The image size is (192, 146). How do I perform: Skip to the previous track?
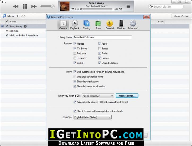click(16, 6)
